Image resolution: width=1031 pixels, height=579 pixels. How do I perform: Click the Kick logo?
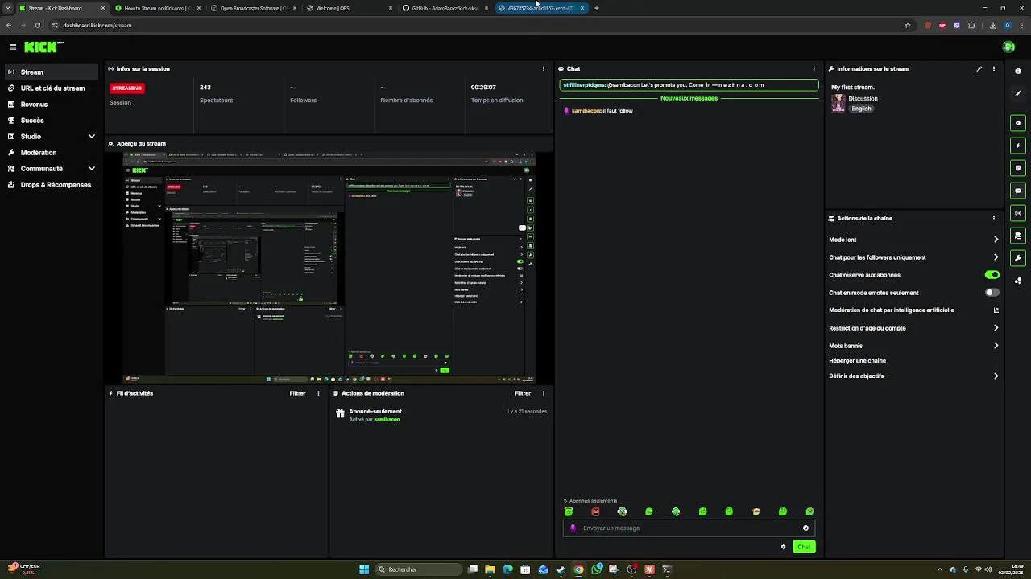tap(43, 47)
